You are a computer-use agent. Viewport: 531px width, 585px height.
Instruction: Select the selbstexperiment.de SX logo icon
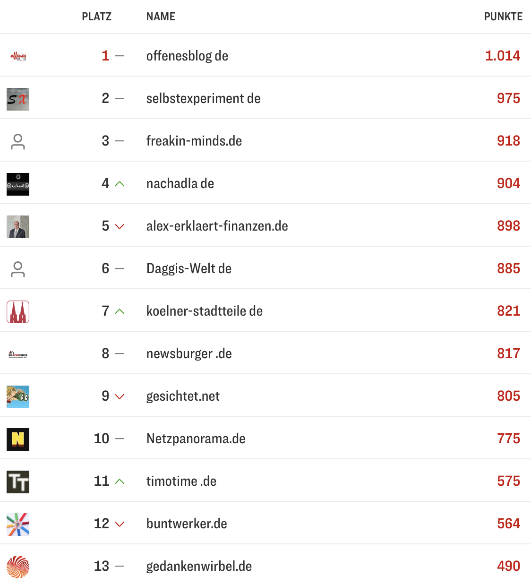pyautogui.click(x=18, y=99)
